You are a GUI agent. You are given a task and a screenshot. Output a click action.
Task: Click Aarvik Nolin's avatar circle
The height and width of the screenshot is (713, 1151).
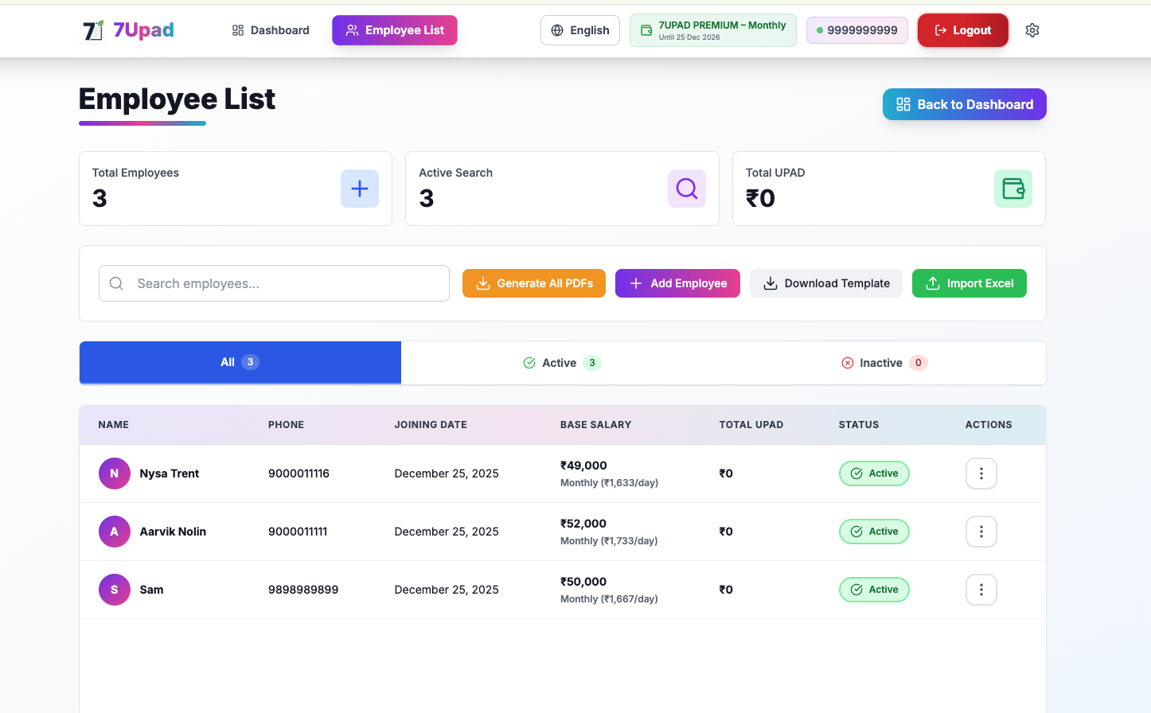(114, 532)
